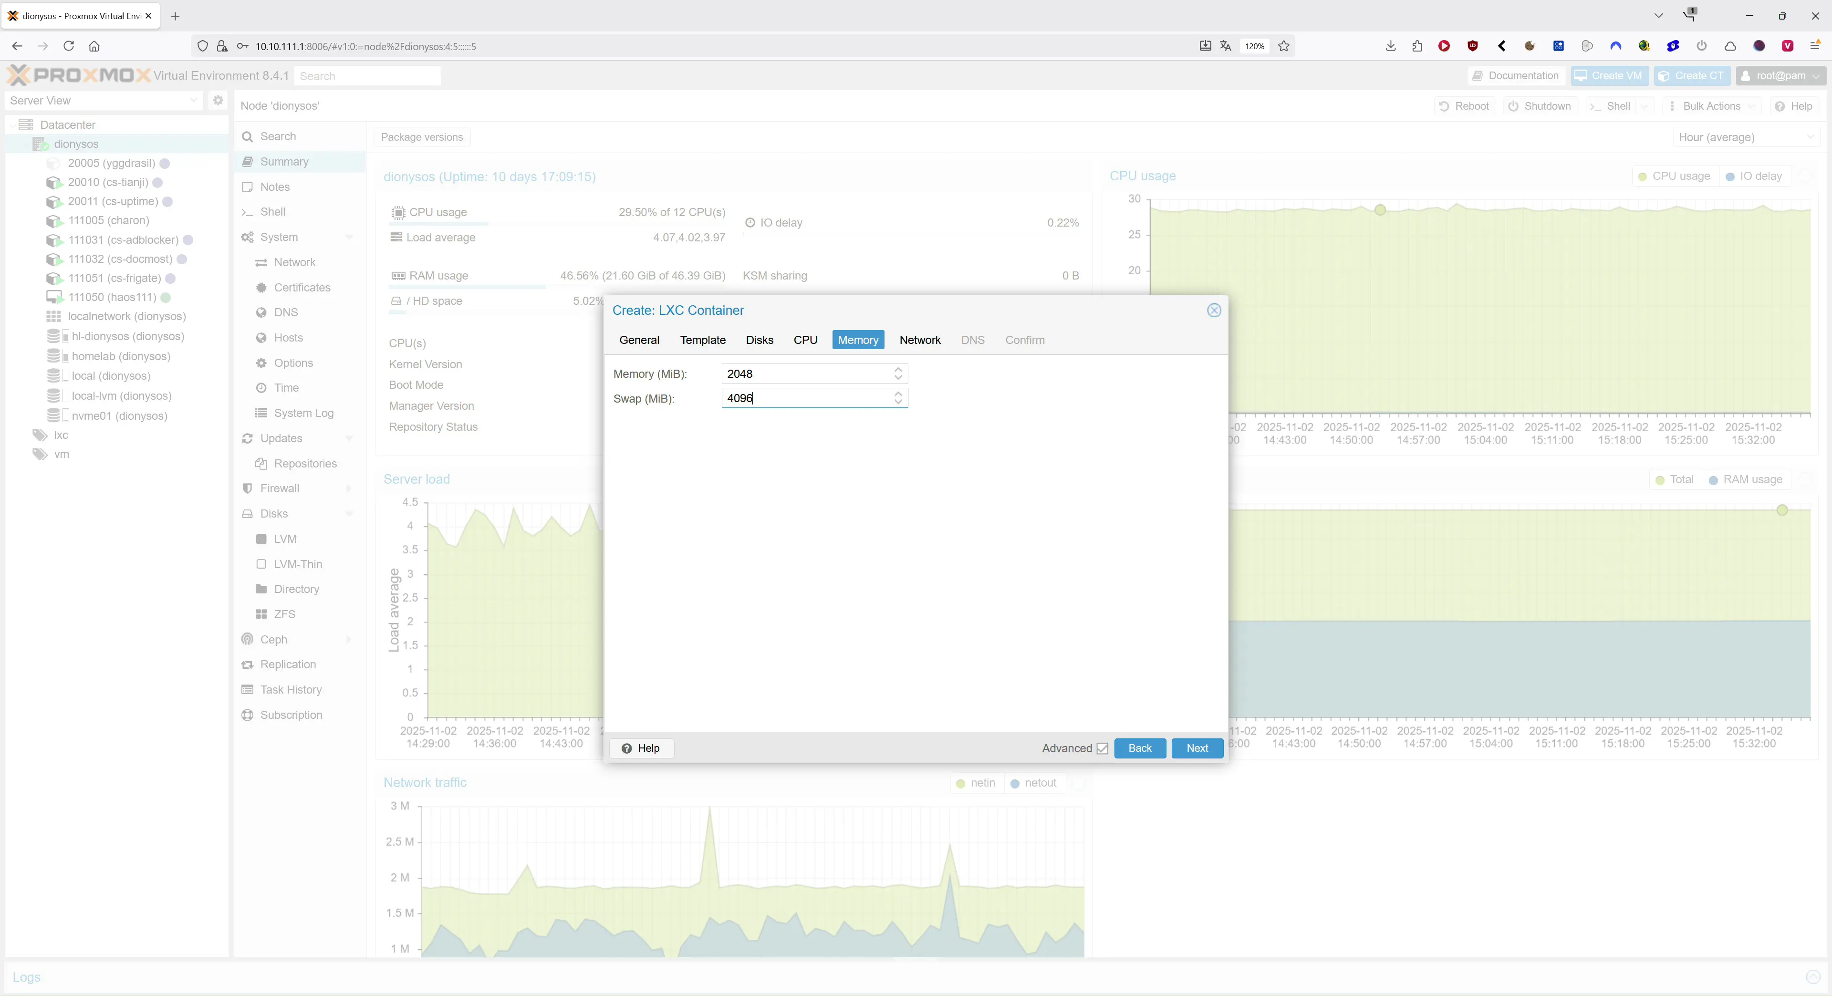Open the Server View settings gear
The width and height of the screenshot is (1832, 996).
(218, 100)
